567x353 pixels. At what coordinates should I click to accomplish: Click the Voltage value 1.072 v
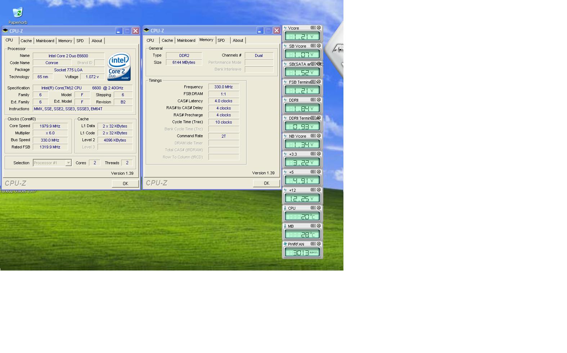[93, 77]
